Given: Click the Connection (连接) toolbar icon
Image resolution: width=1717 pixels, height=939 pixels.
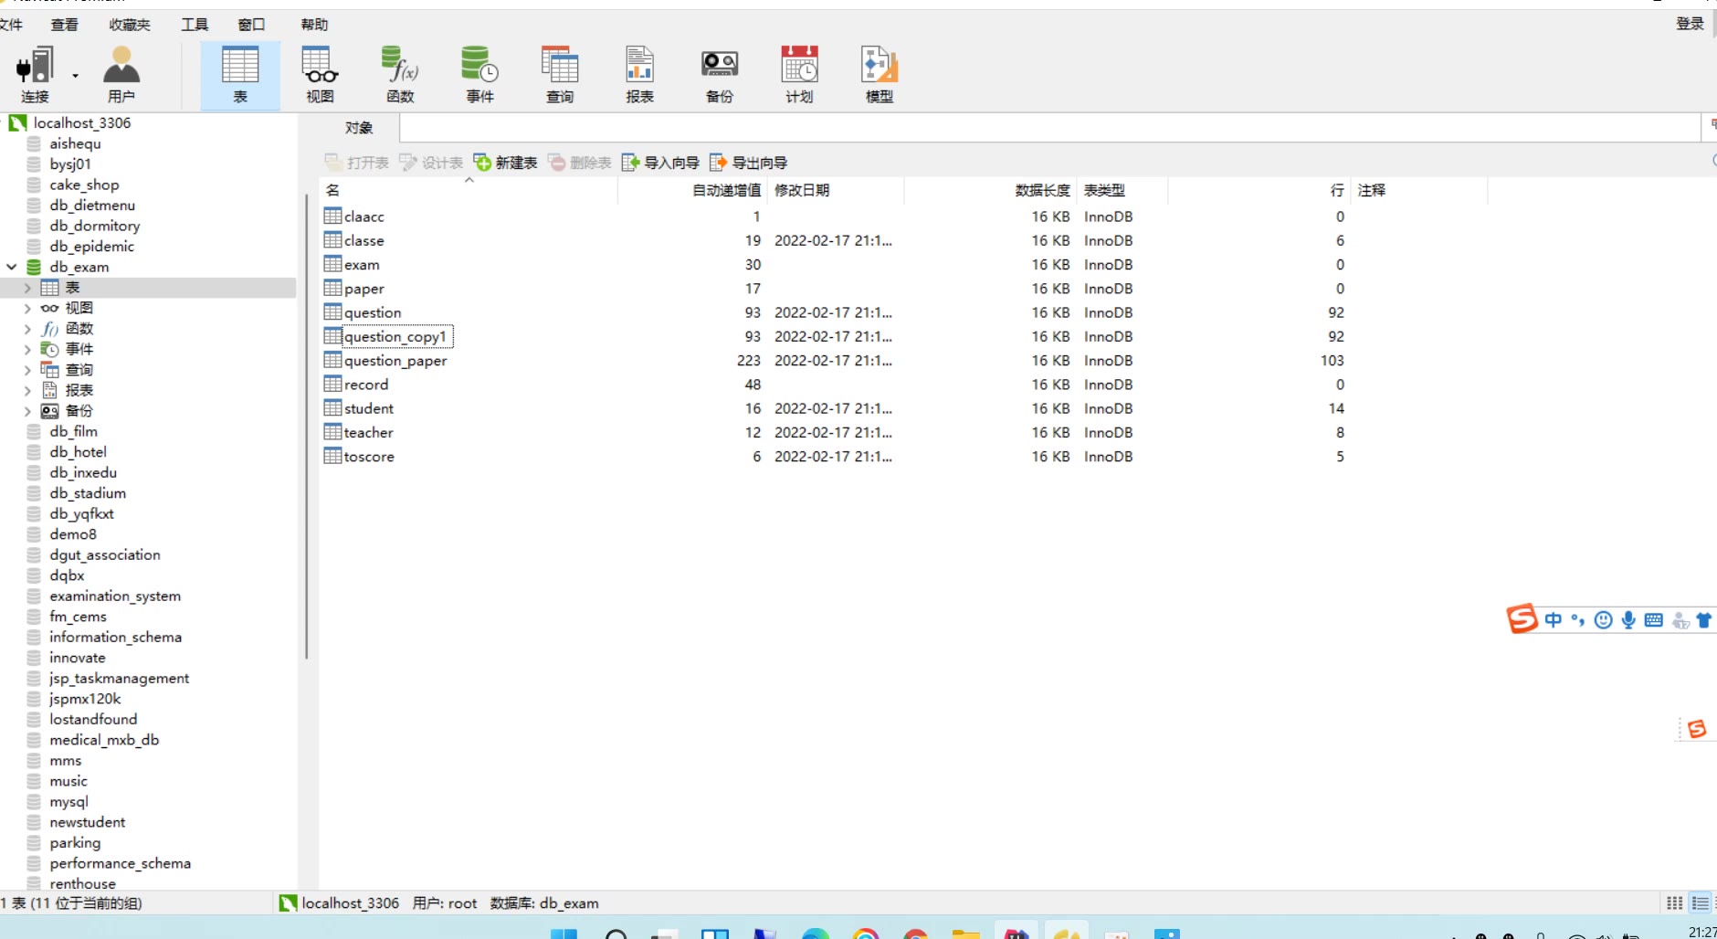Looking at the screenshot, I should (35, 74).
